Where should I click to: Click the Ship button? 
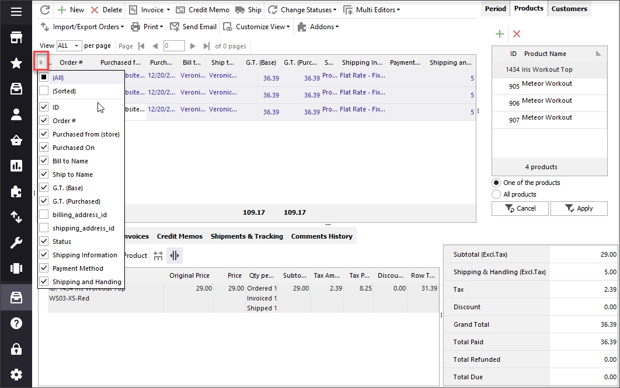(x=248, y=10)
